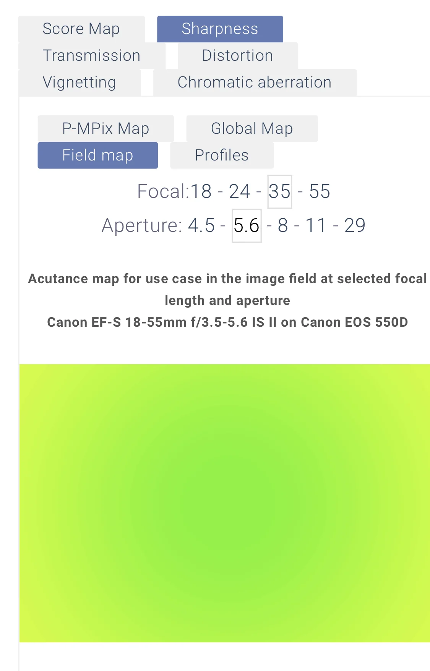Set aperture to 4.5
Viewport: 430px width, 671px height.
tap(201, 225)
